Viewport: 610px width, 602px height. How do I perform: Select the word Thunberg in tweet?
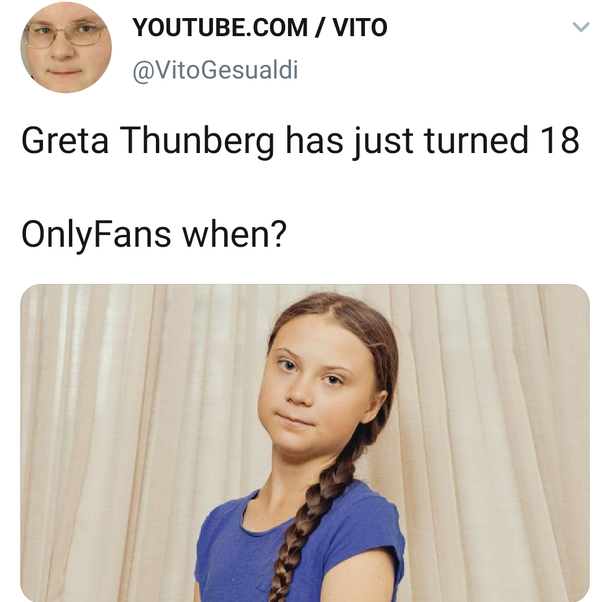[197, 141]
